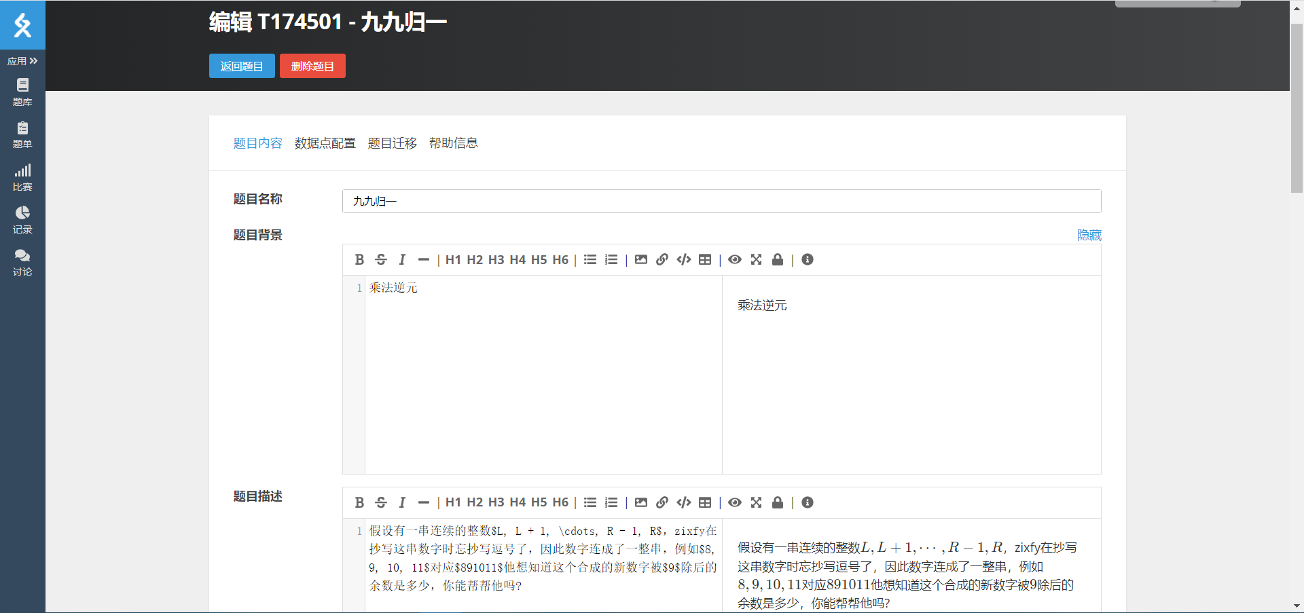Open 题单 from the sidebar
The width and height of the screenshot is (1304, 613).
click(x=22, y=135)
